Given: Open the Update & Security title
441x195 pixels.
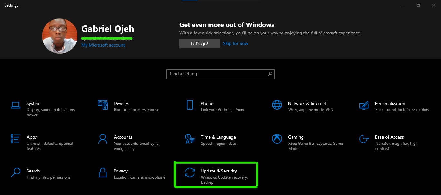Looking at the screenshot, I should [219, 171].
